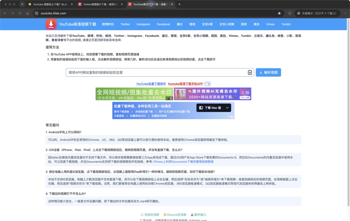Viewport: 350px width, 221px height.
Task: Select the Twitter navigation item
Action: pyautogui.click(x=125, y=24)
